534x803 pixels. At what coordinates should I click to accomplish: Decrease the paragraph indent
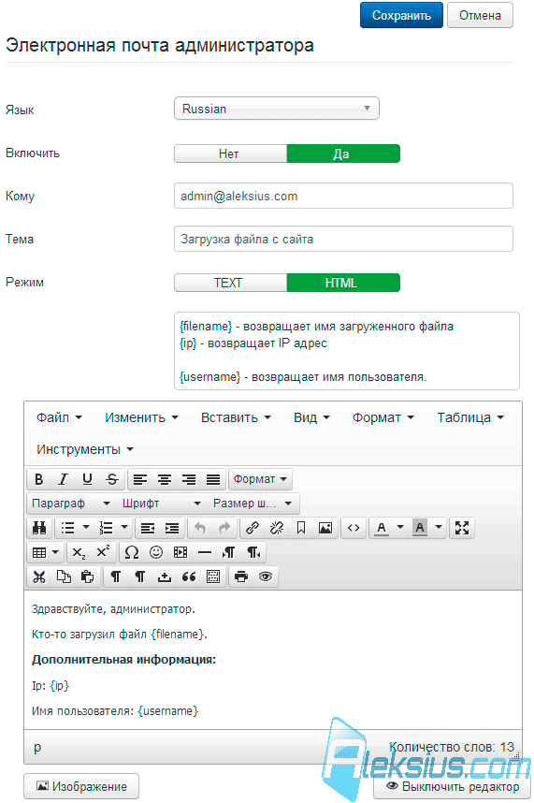148,528
